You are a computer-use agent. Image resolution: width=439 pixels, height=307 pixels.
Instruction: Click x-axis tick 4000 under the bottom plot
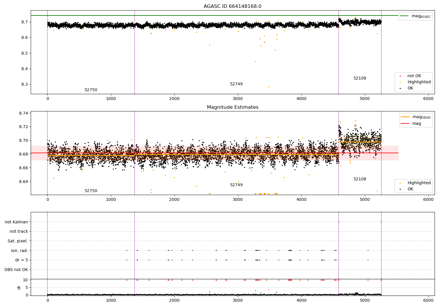coord(301,301)
